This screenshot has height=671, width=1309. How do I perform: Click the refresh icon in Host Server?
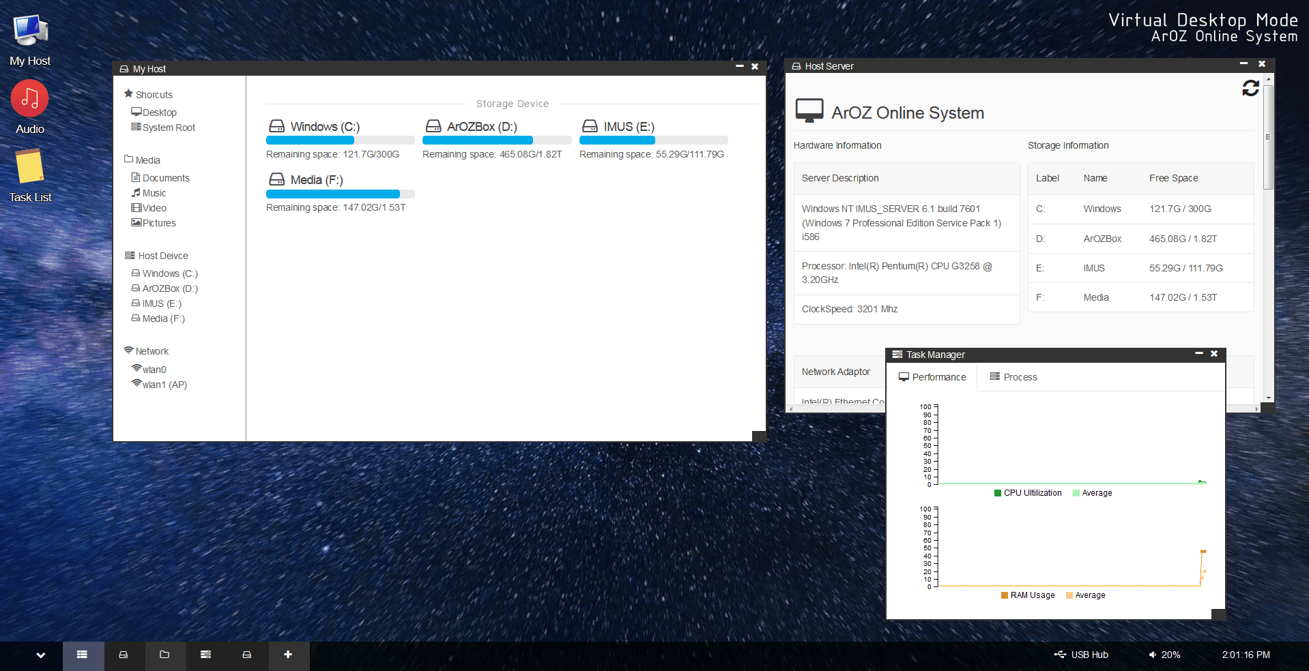tap(1250, 89)
